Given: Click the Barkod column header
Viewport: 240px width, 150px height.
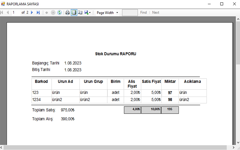Looking at the screenshot, I should tap(41, 82).
